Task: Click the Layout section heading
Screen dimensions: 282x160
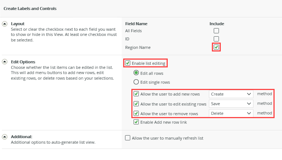Action: [x=18, y=24]
